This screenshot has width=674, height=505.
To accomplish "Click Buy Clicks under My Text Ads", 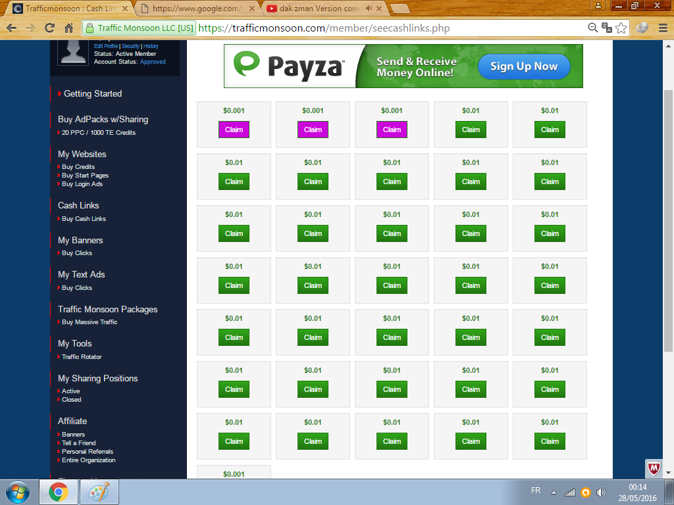I will [77, 288].
